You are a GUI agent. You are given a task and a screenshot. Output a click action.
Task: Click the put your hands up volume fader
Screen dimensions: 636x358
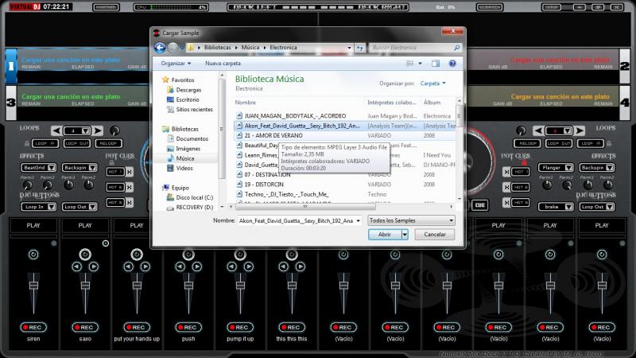(137, 285)
